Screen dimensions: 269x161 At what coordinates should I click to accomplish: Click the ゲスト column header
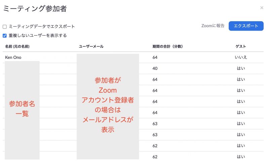241,46
